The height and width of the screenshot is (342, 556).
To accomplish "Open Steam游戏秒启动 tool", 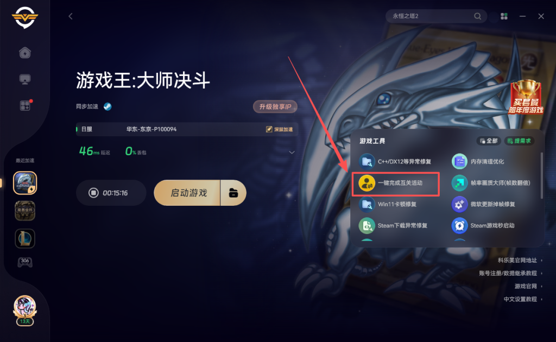I will pos(483,225).
